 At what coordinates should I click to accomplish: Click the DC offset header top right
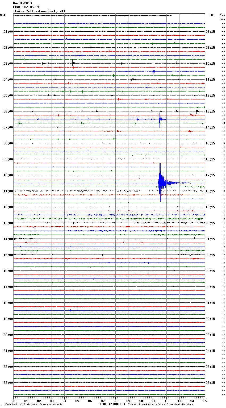221,14
